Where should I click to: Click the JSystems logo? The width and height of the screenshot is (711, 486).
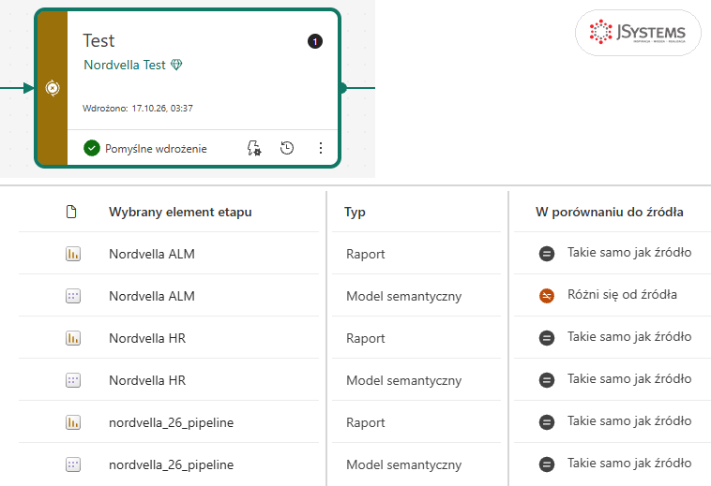click(638, 33)
